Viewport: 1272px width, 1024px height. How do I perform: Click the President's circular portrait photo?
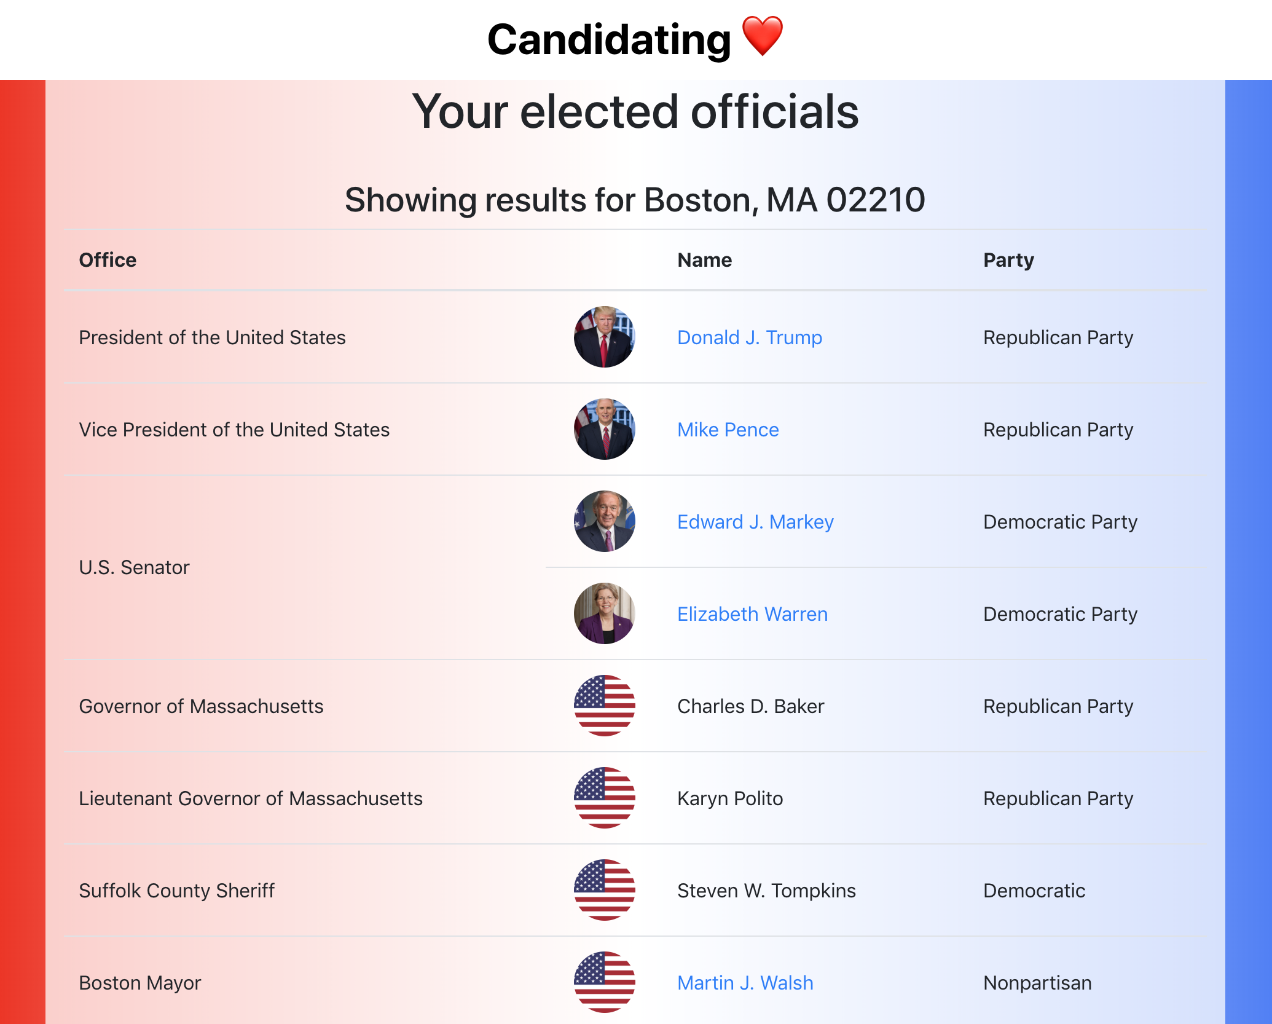click(605, 337)
